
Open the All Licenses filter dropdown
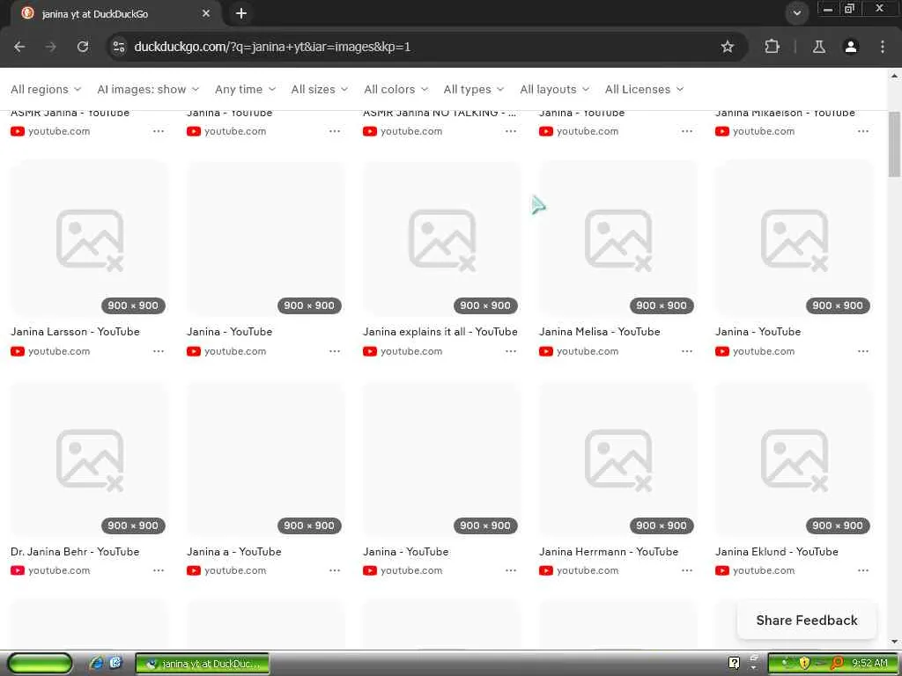[x=644, y=89]
